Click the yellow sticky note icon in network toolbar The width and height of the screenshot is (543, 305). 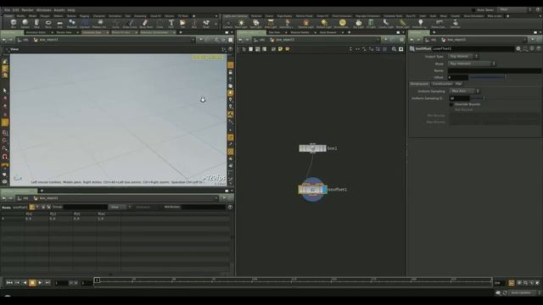tap(280, 49)
